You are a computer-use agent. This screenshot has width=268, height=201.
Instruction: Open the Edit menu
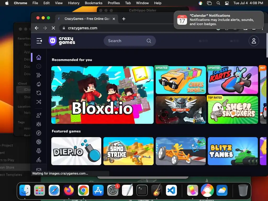(x=46, y=3)
